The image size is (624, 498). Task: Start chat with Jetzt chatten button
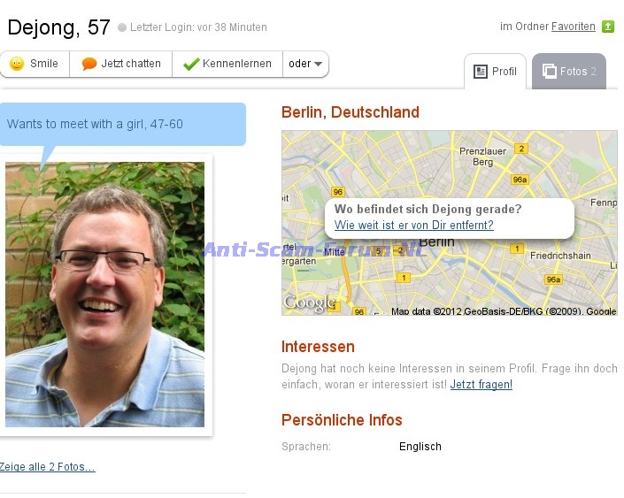(x=121, y=64)
